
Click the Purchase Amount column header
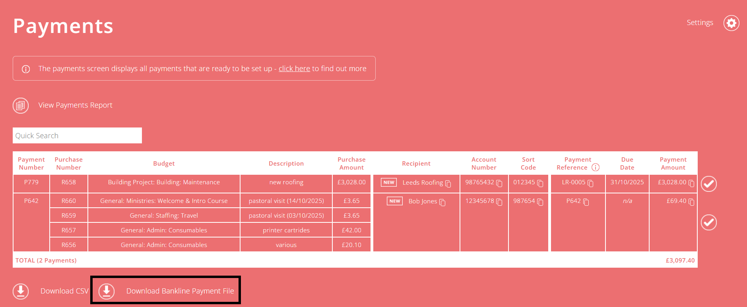click(351, 163)
